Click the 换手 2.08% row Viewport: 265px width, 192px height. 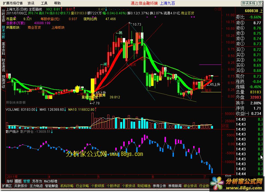click(248, 103)
